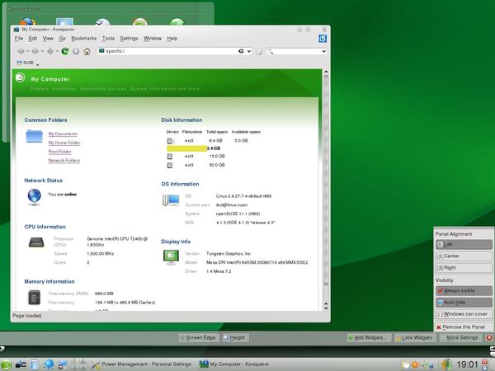This screenshot has height=371, width=495.
Task: Open the File menu
Action: (x=19, y=39)
